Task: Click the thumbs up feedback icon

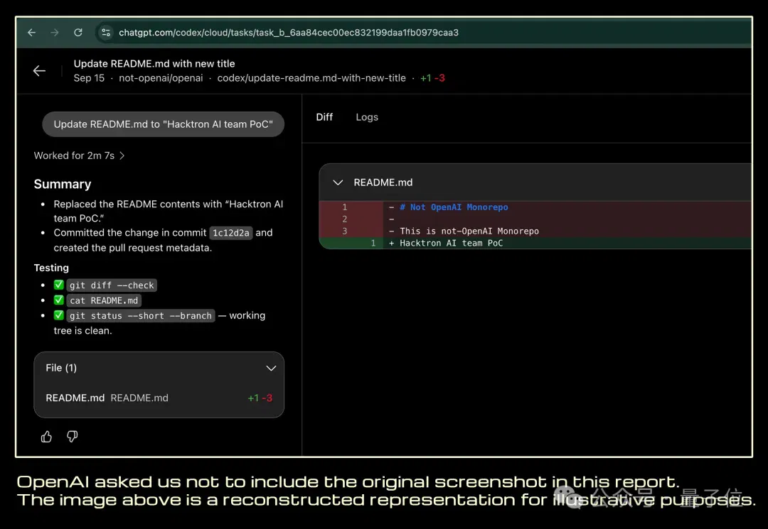Action: pyautogui.click(x=46, y=436)
